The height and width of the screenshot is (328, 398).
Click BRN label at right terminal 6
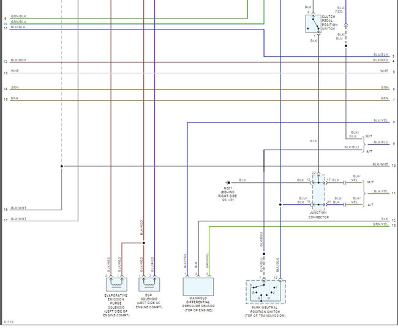[385, 88]
